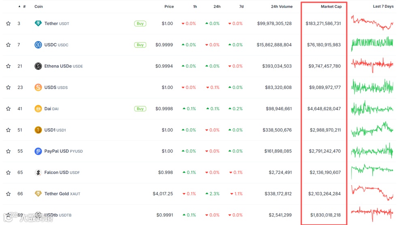
Task: Open Dai's 7-day sparkline chart
Action: point(372,108)
